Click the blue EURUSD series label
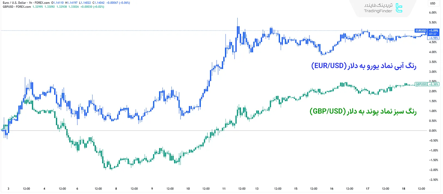Screen dimensions: 443x194 coord(421,31)
